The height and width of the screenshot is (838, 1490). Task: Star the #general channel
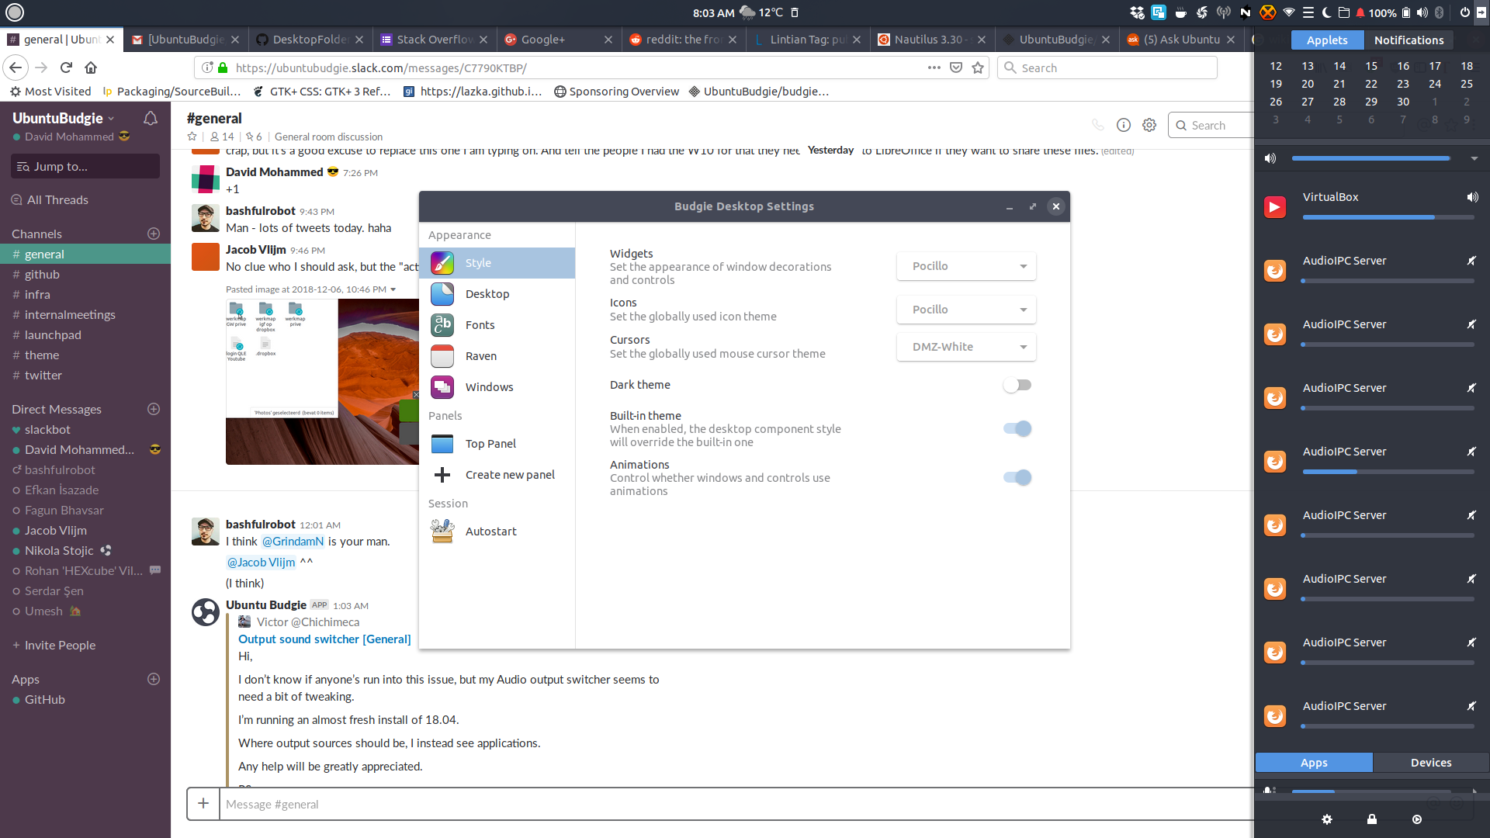(192, 137)
